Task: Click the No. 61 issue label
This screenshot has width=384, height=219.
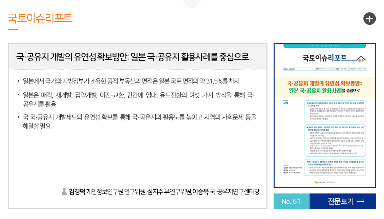Action: [291, 201]
